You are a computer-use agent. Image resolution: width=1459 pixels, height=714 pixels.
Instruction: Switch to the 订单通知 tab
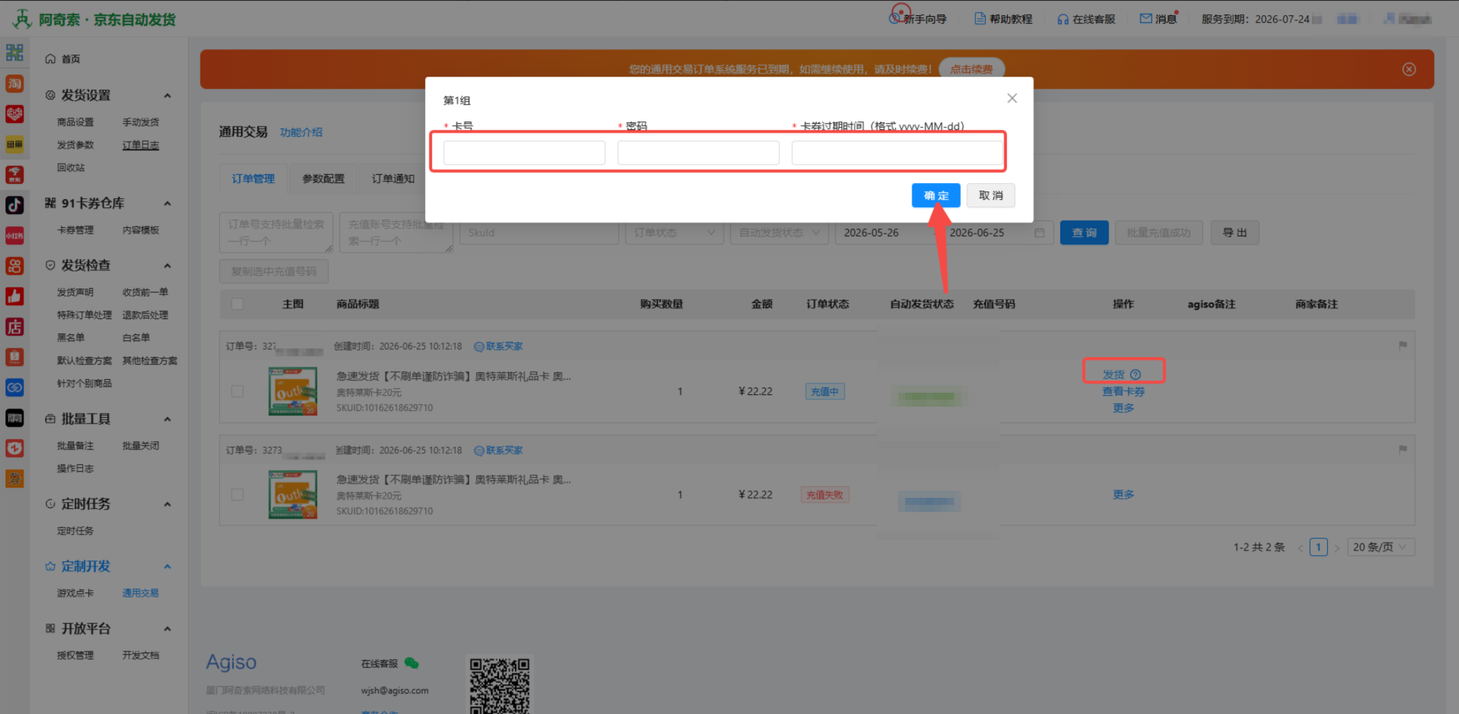coord(393,179)
